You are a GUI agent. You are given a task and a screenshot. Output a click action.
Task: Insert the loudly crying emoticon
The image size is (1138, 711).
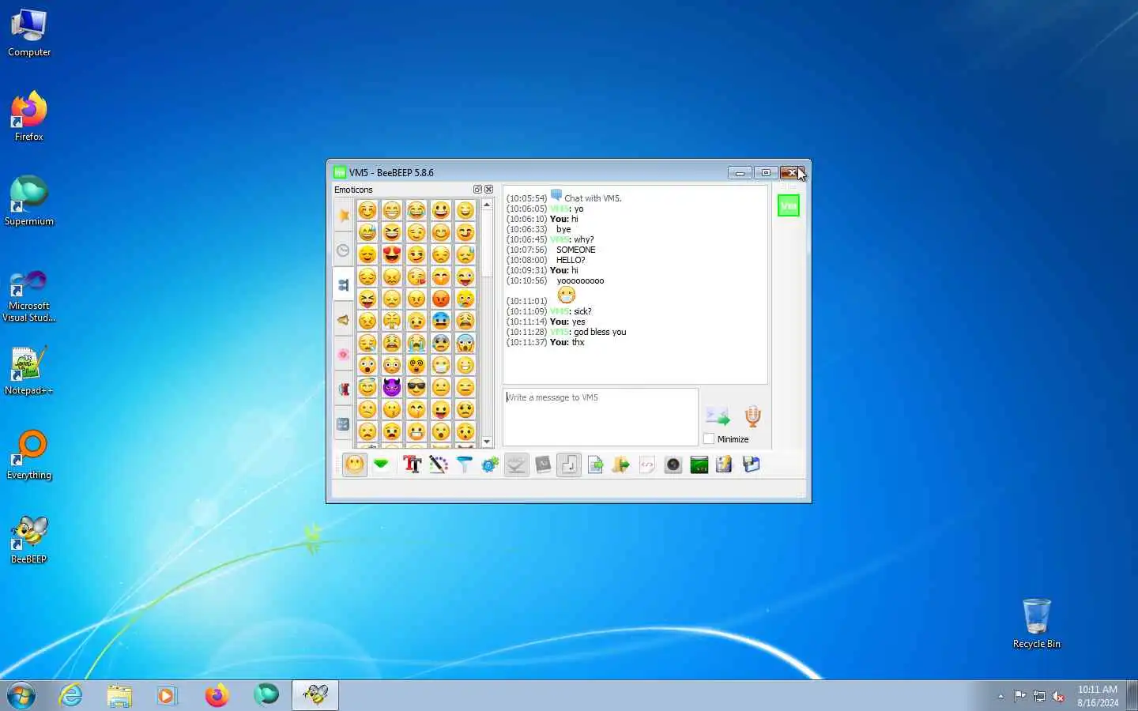point(416,343)
